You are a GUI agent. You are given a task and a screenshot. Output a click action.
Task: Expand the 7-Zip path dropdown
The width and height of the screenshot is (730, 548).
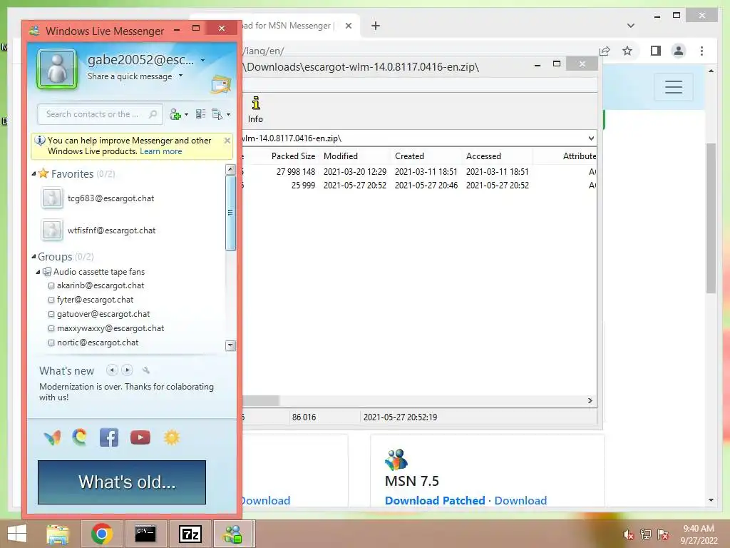[591, 138]
